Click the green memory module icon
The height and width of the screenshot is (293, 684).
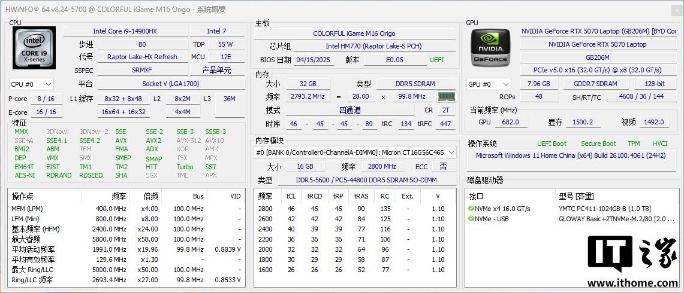(445, 96)
